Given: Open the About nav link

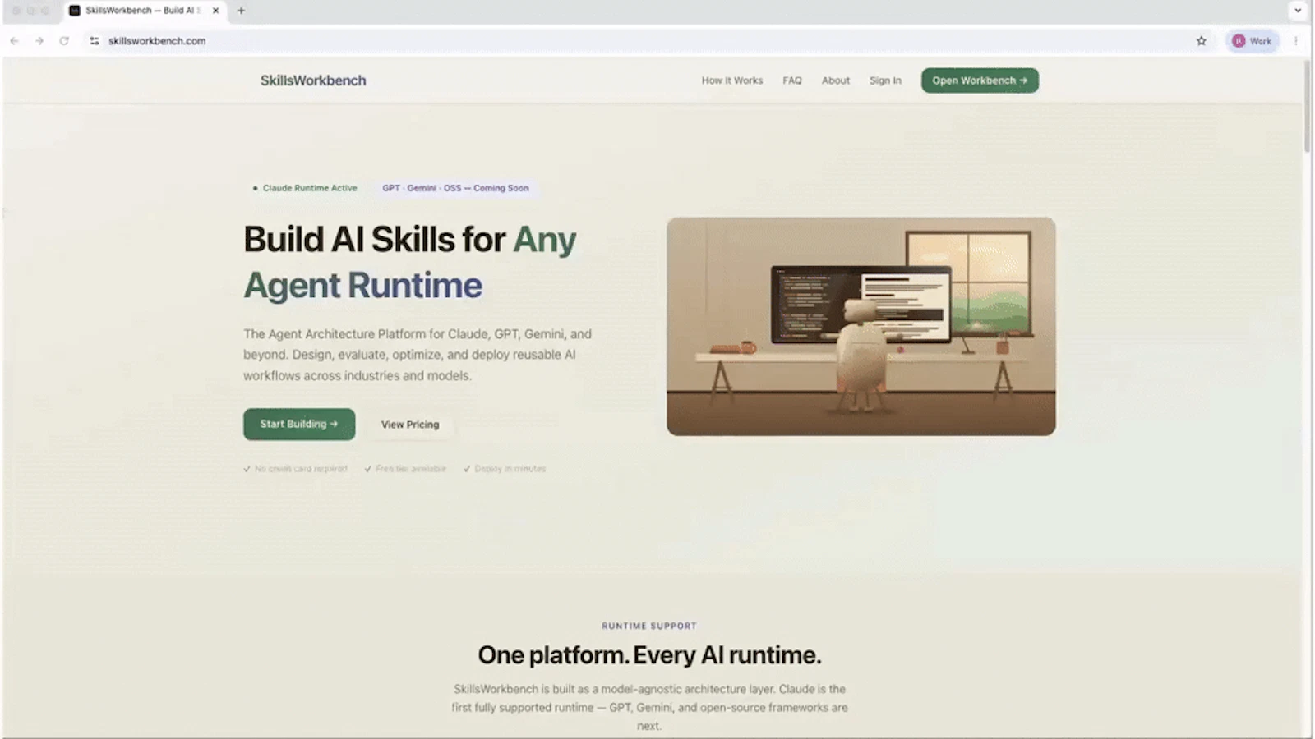Looking at the screenshot, I should click(836, 80).
